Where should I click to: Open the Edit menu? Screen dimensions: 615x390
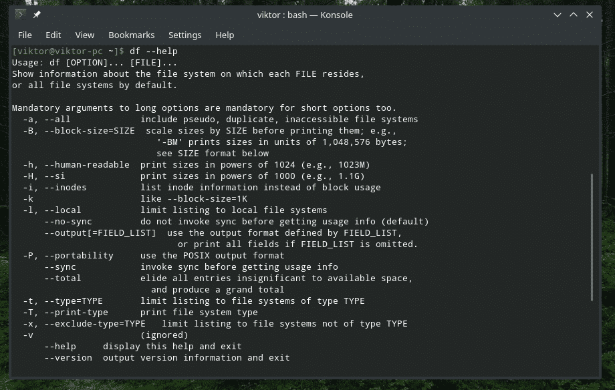53,35
